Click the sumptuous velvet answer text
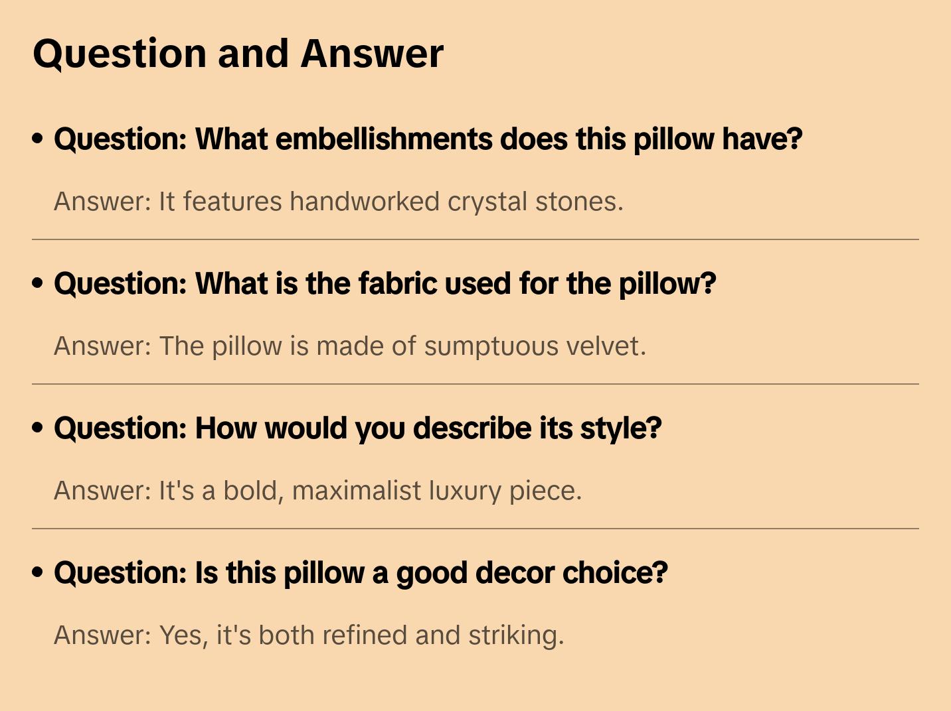This screenshot has height=711, width=951. coord(349,346)
